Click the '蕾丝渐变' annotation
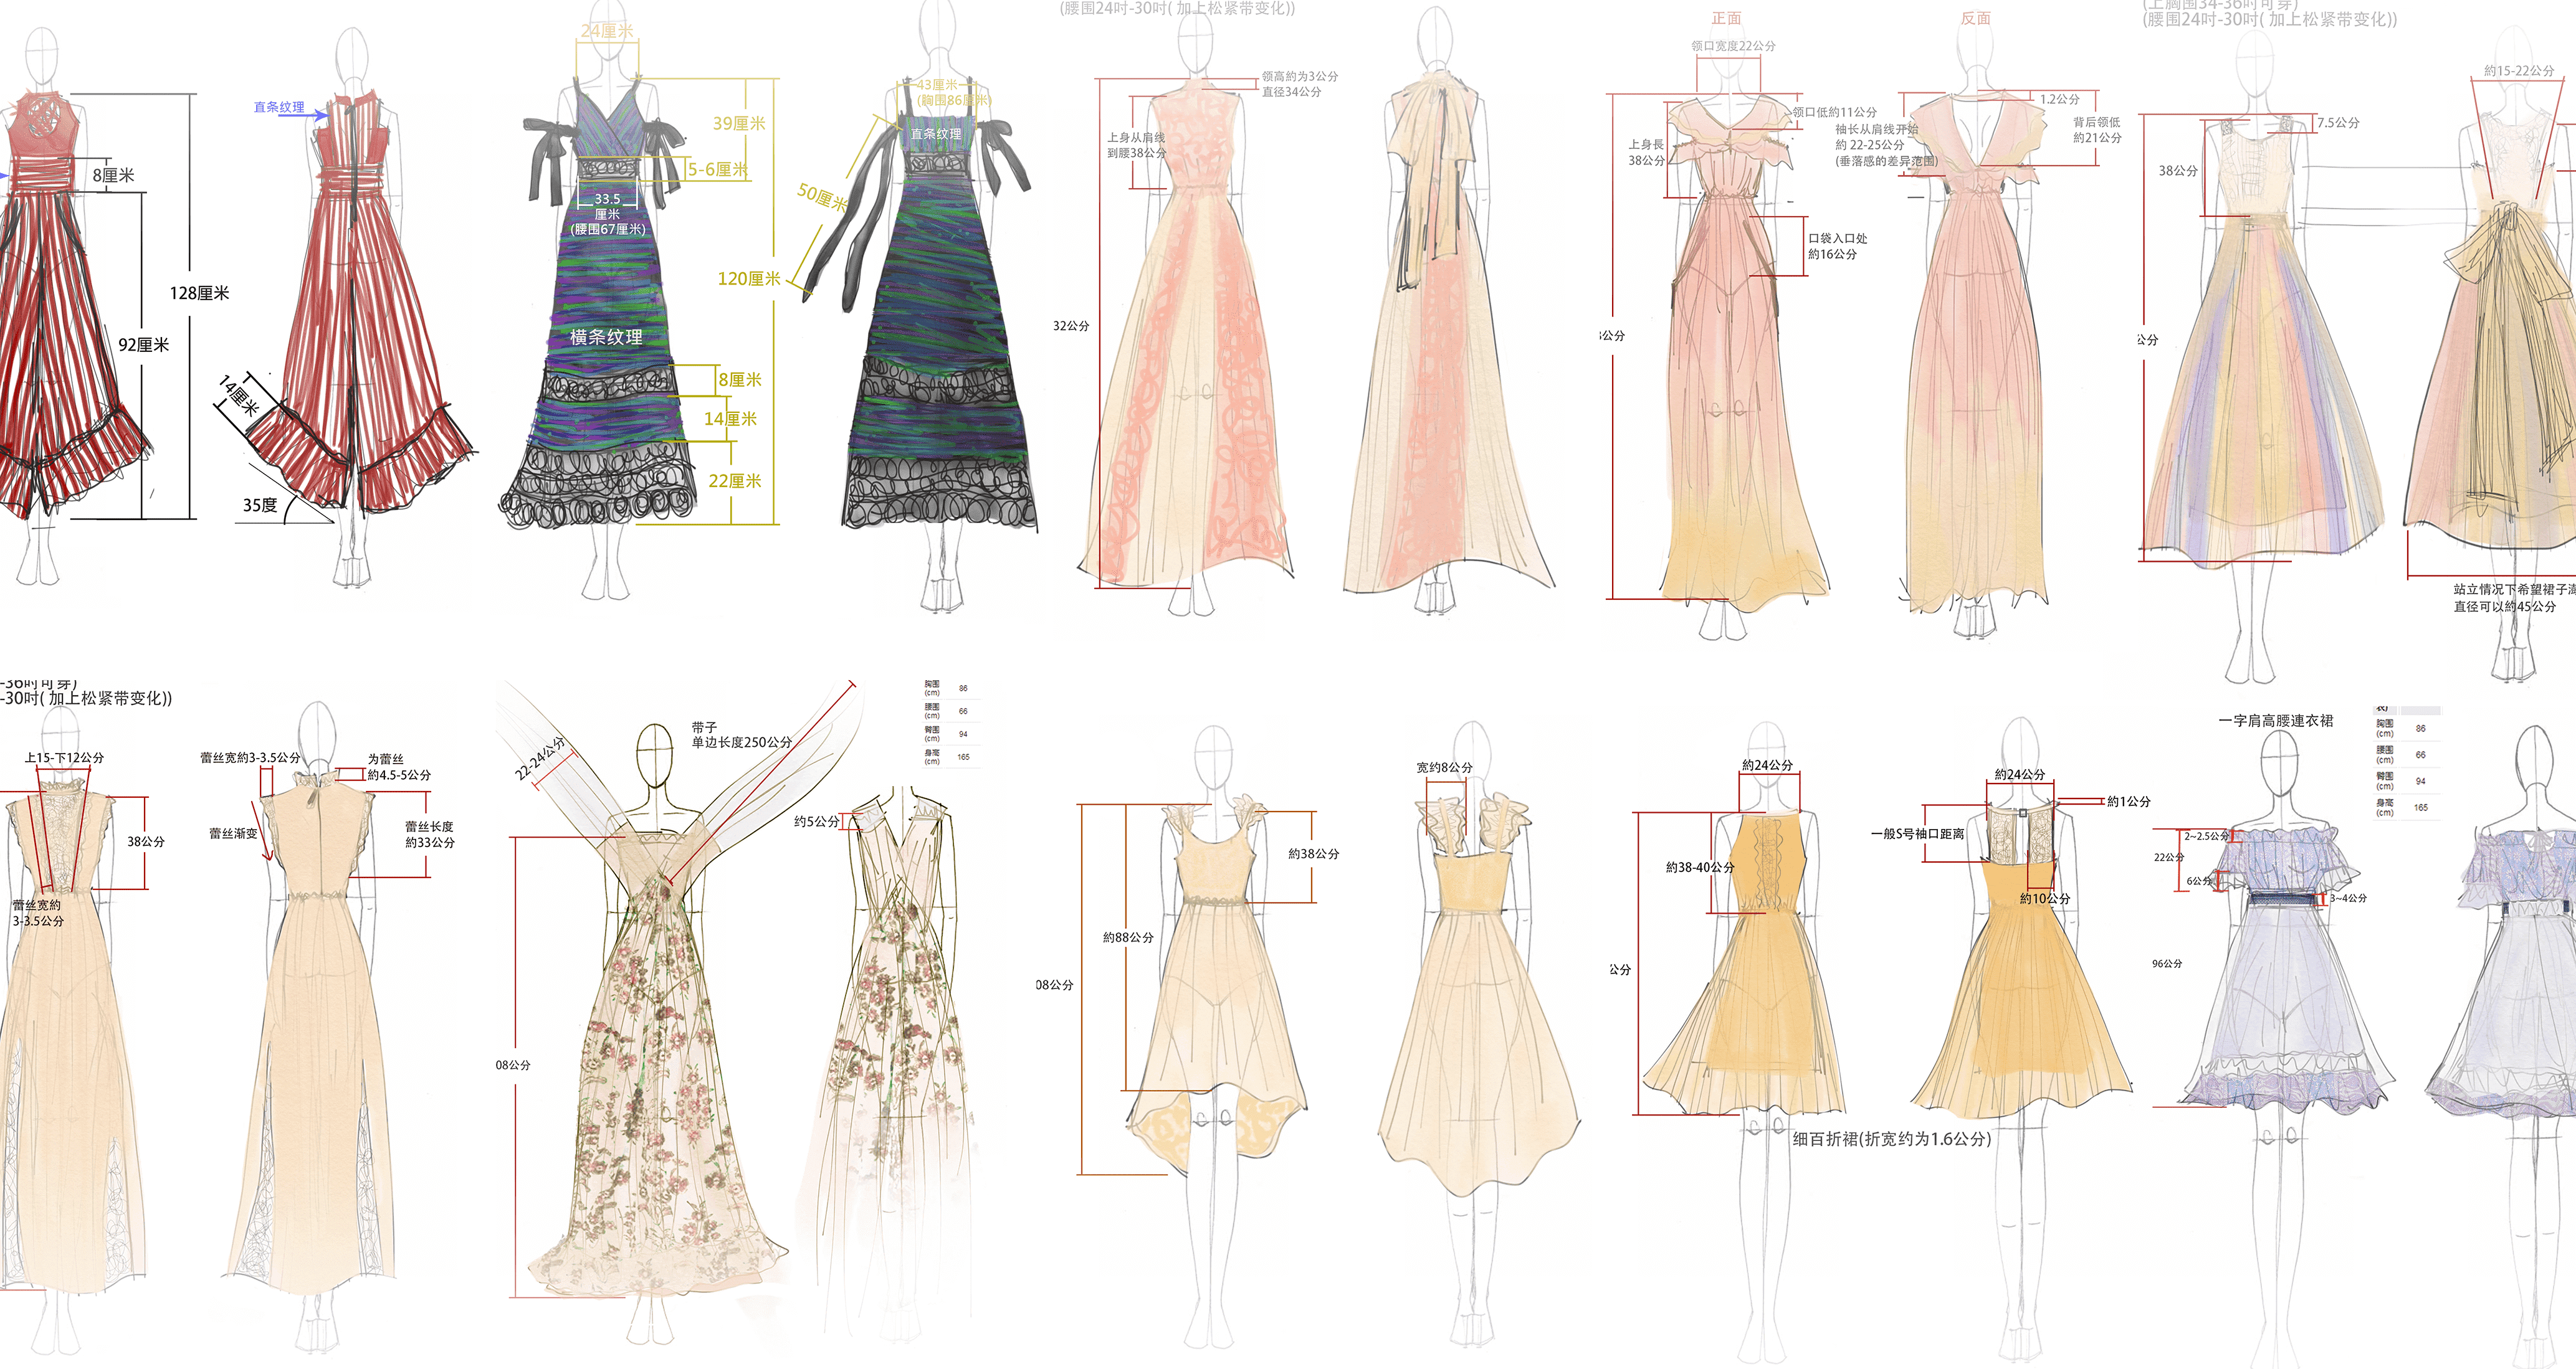The width and height of the screenshot is (2576, 1369). coord(233,833)
